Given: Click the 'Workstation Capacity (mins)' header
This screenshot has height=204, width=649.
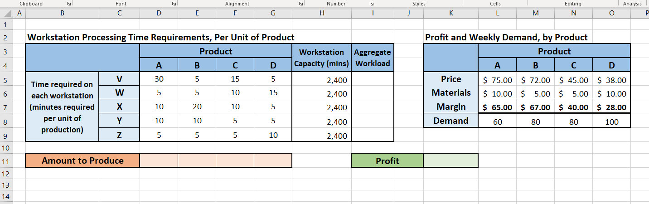Looking at the screenshot, I should point(322,58).
